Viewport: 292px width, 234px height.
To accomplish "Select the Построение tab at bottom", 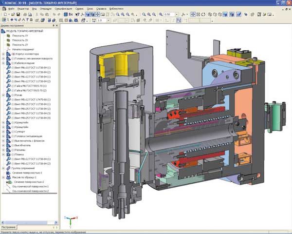I will click(x=8, y=227).
